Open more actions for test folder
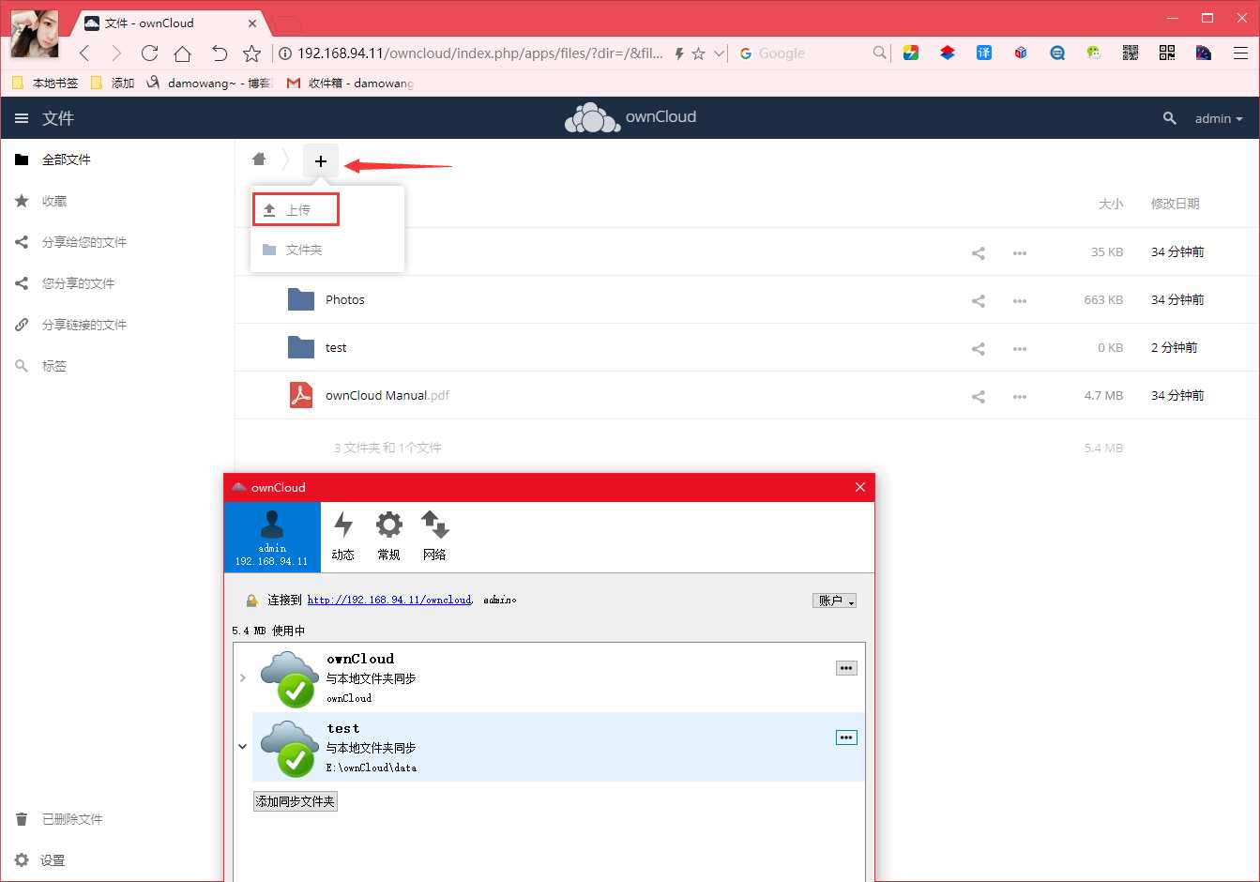The height and width of the screenshot is (882, 1260). click(1020, 349)
